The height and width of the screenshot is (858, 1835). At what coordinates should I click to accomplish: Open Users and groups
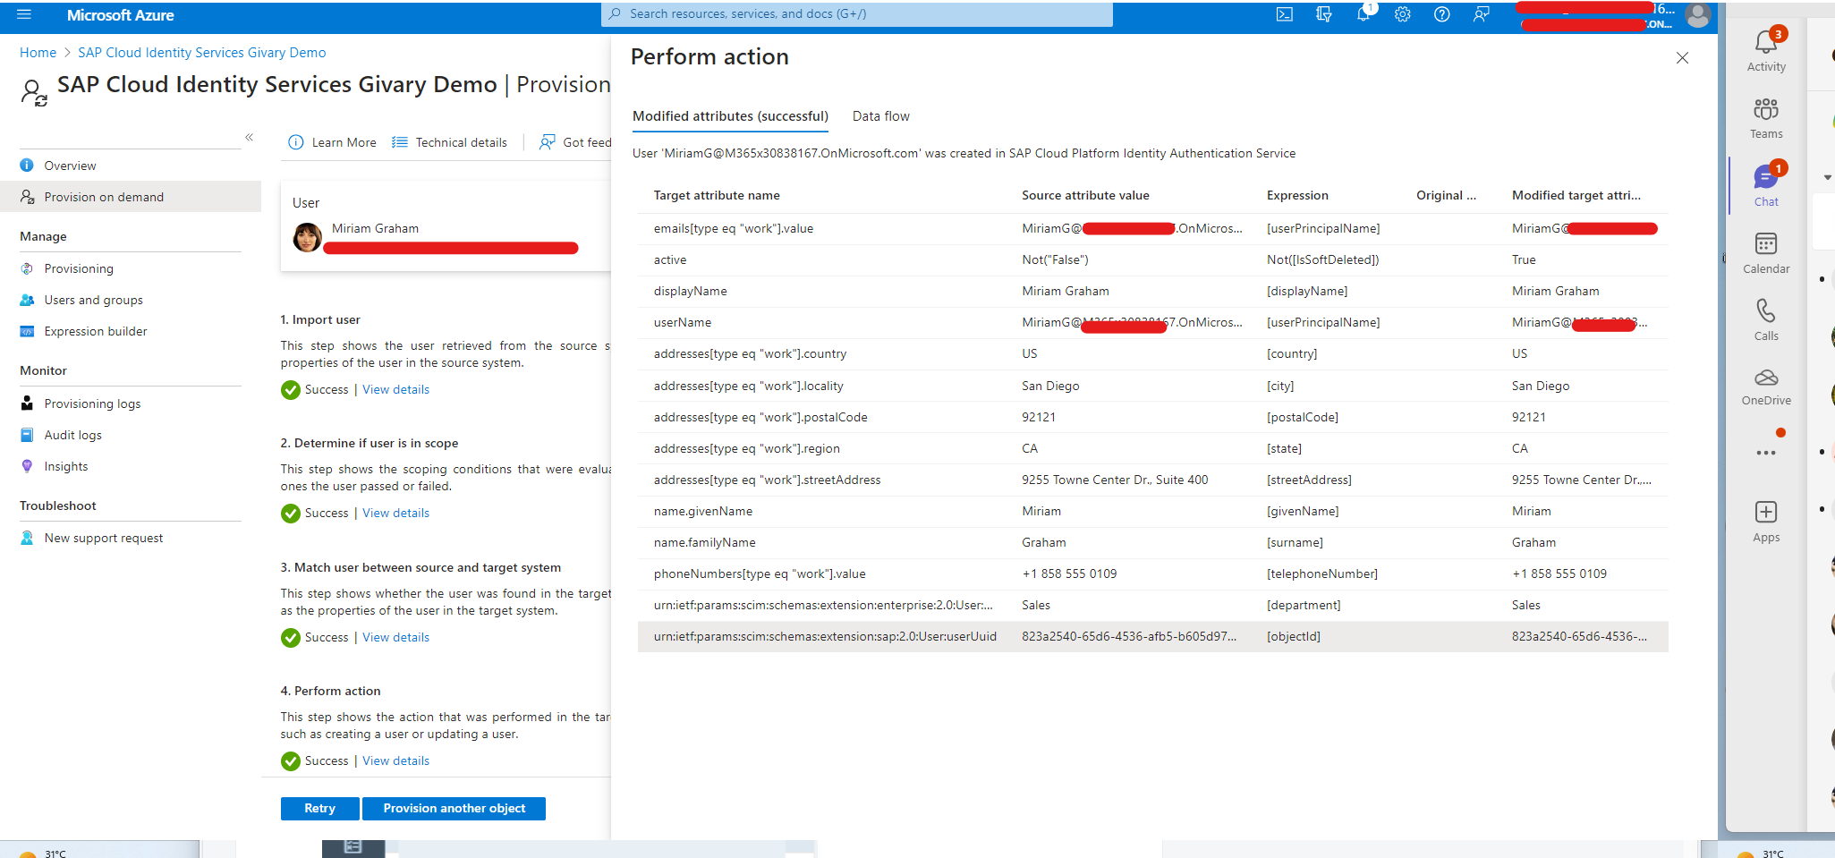[93, 300]
